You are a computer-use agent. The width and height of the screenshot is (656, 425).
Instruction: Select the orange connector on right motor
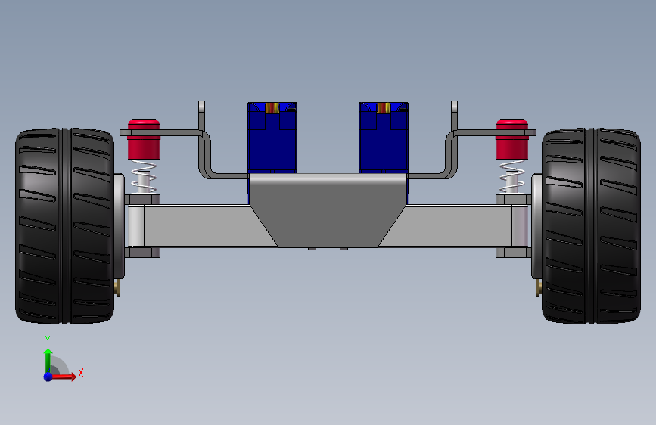coord(384,108)
